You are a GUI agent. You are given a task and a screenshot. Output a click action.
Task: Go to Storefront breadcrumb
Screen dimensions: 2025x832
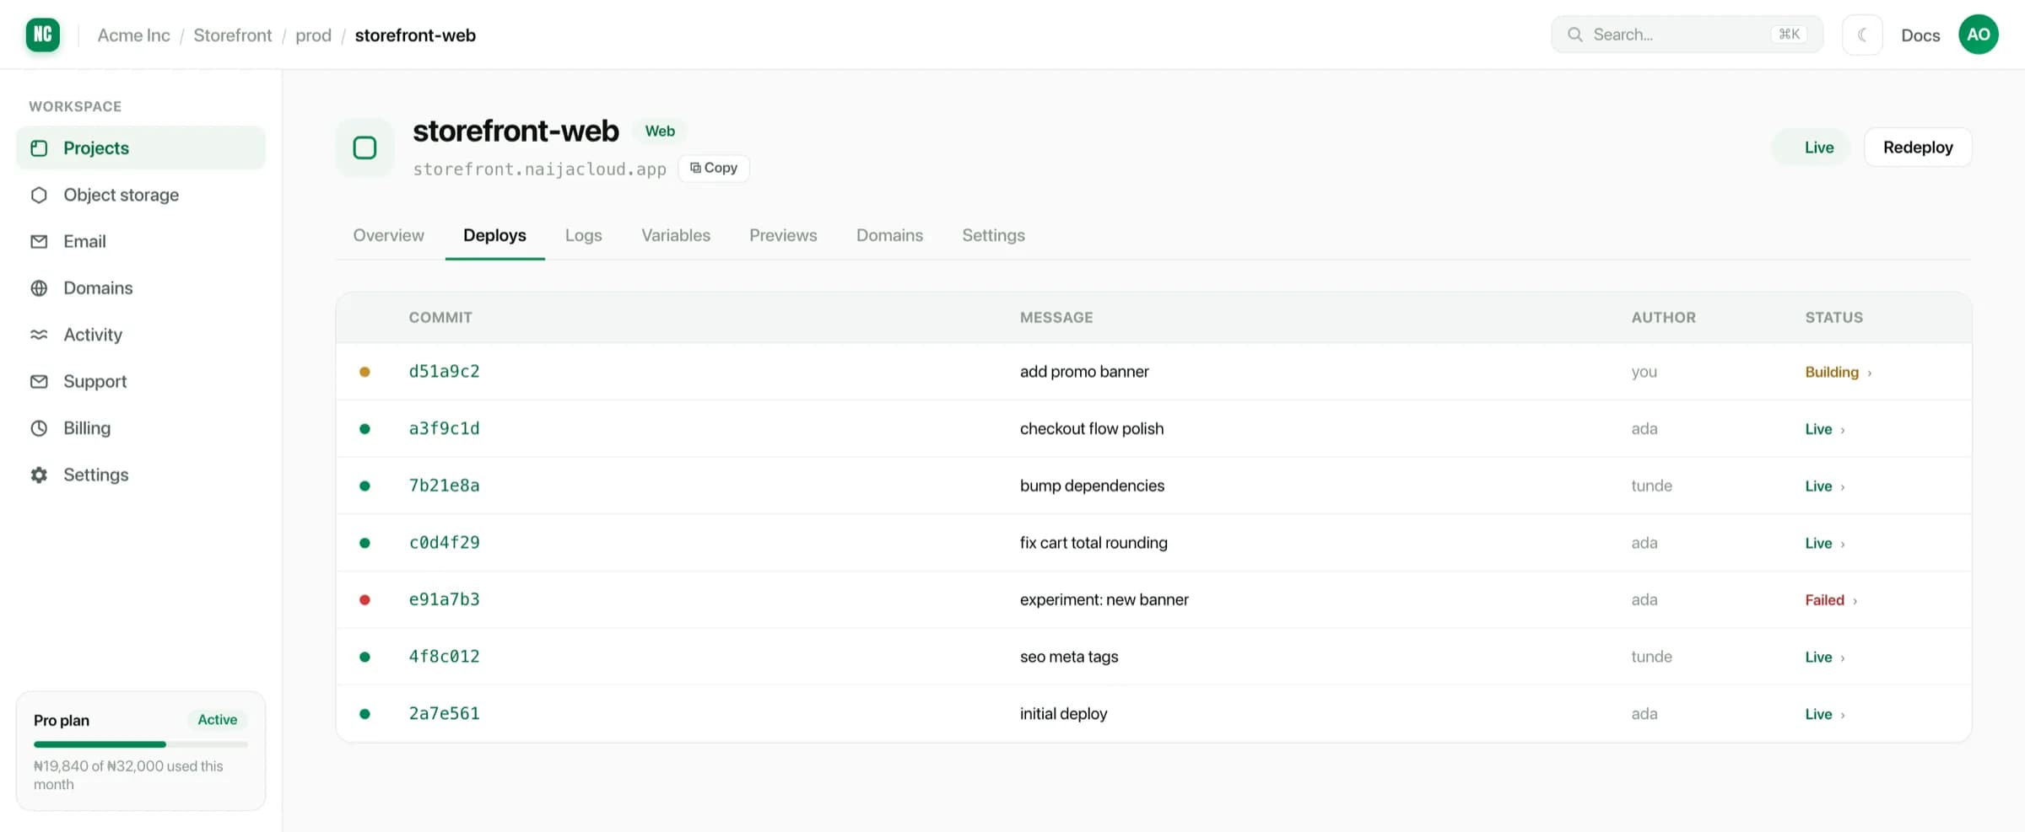pyautogui.click(x=233, y=35)
